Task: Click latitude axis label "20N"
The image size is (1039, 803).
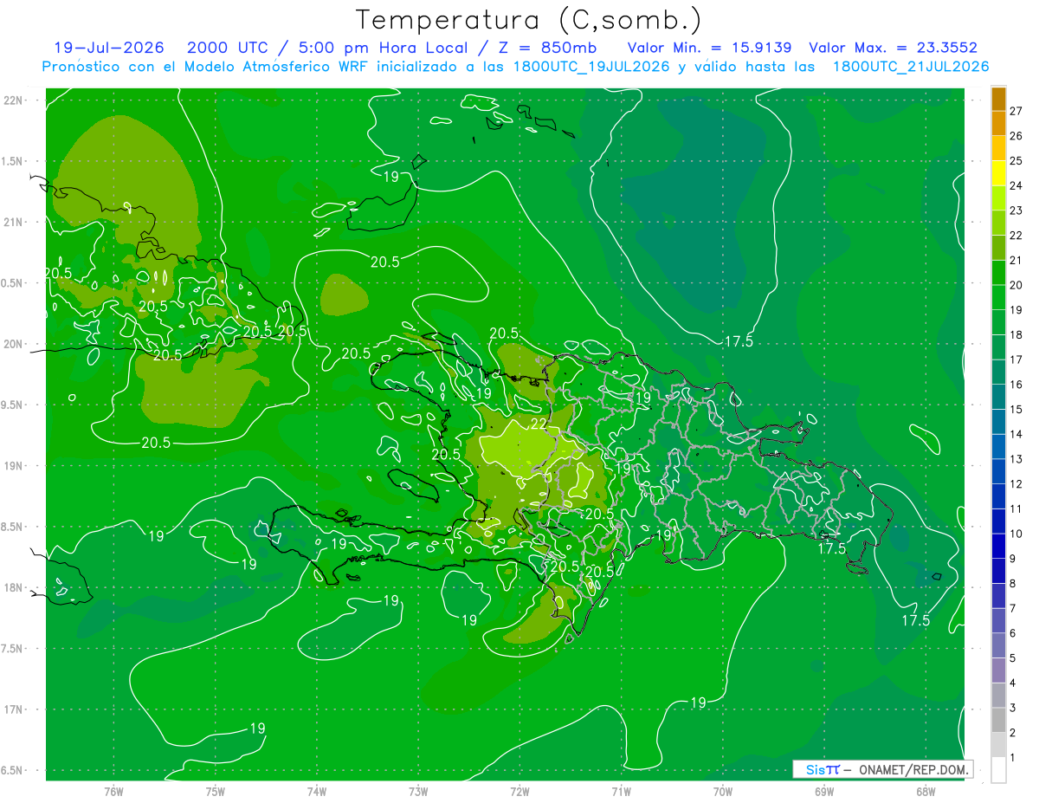Action: pyautogui.click(x=14, y=344)
